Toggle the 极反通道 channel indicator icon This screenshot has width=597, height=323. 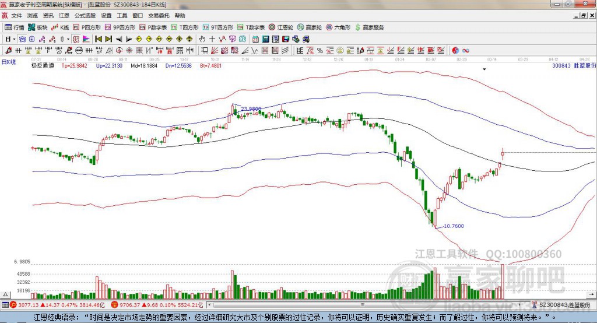[x=76, y=39]
